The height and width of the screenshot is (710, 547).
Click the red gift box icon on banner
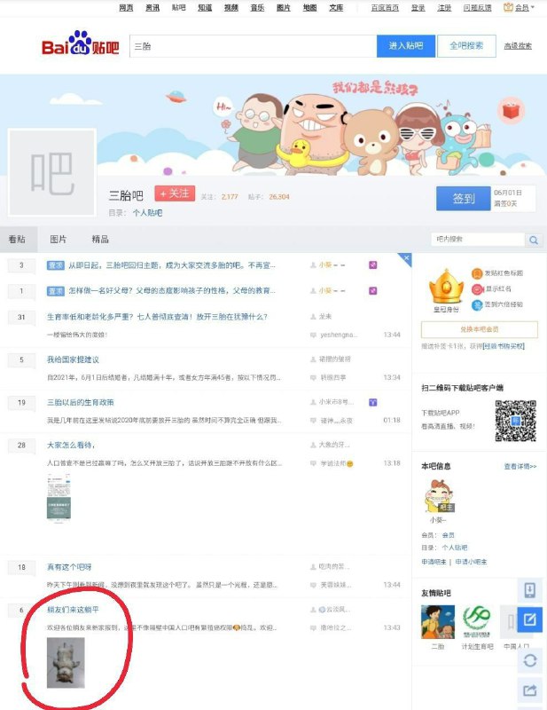[511, 110]
